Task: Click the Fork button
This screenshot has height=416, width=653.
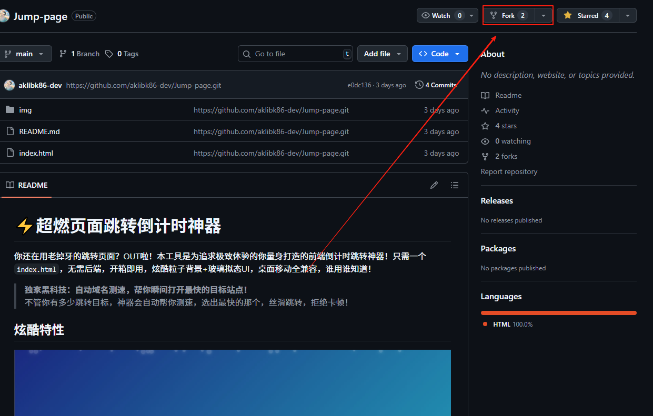Action: click(x=509, y=15)
